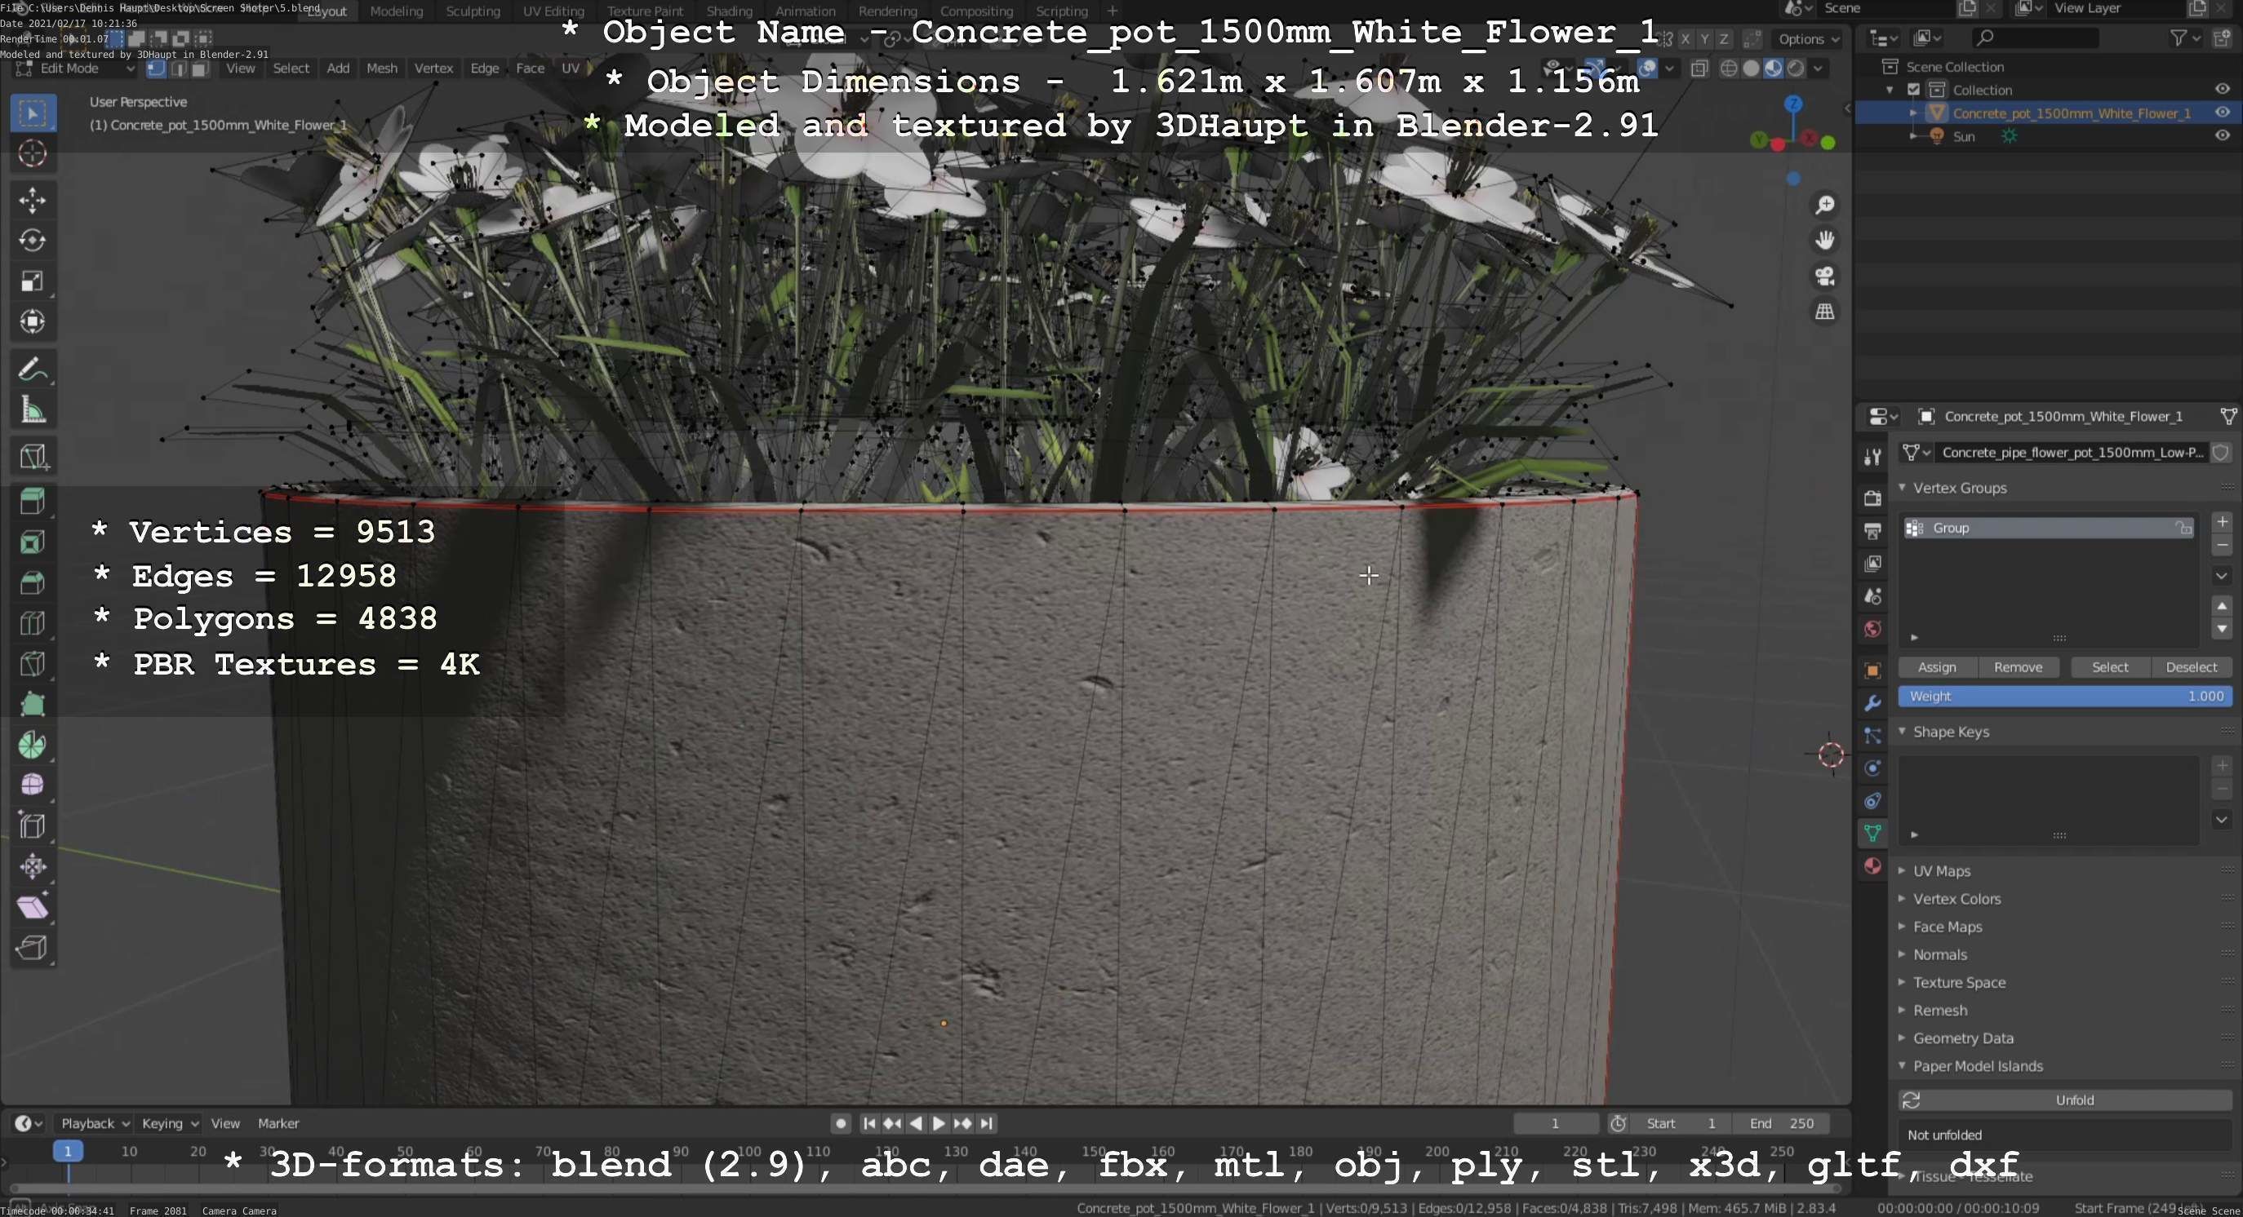Switch to the Shading workspace tab
Screen dimensions: 2243x1217
729,11
